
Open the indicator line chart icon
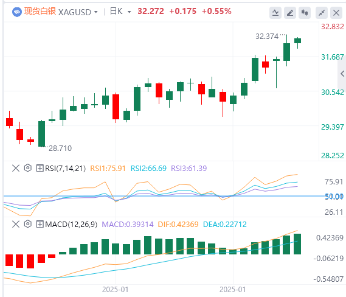pyautogui.click(x=275, y=13)
